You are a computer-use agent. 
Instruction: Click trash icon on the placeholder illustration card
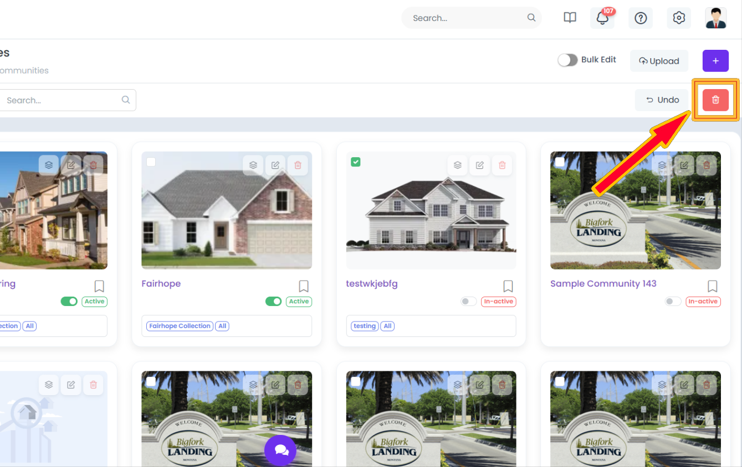point(93,385)
